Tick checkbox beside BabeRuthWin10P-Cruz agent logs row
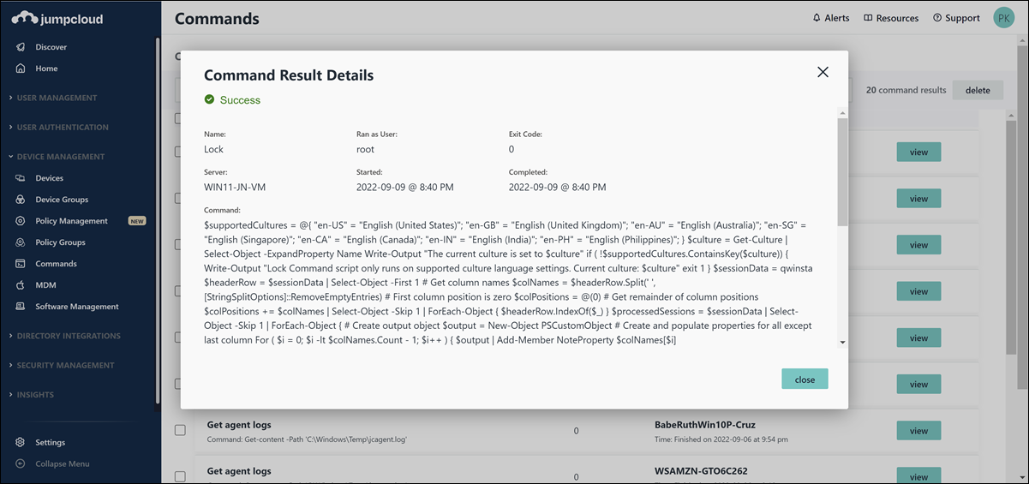1029x484 pixels. 180,430
